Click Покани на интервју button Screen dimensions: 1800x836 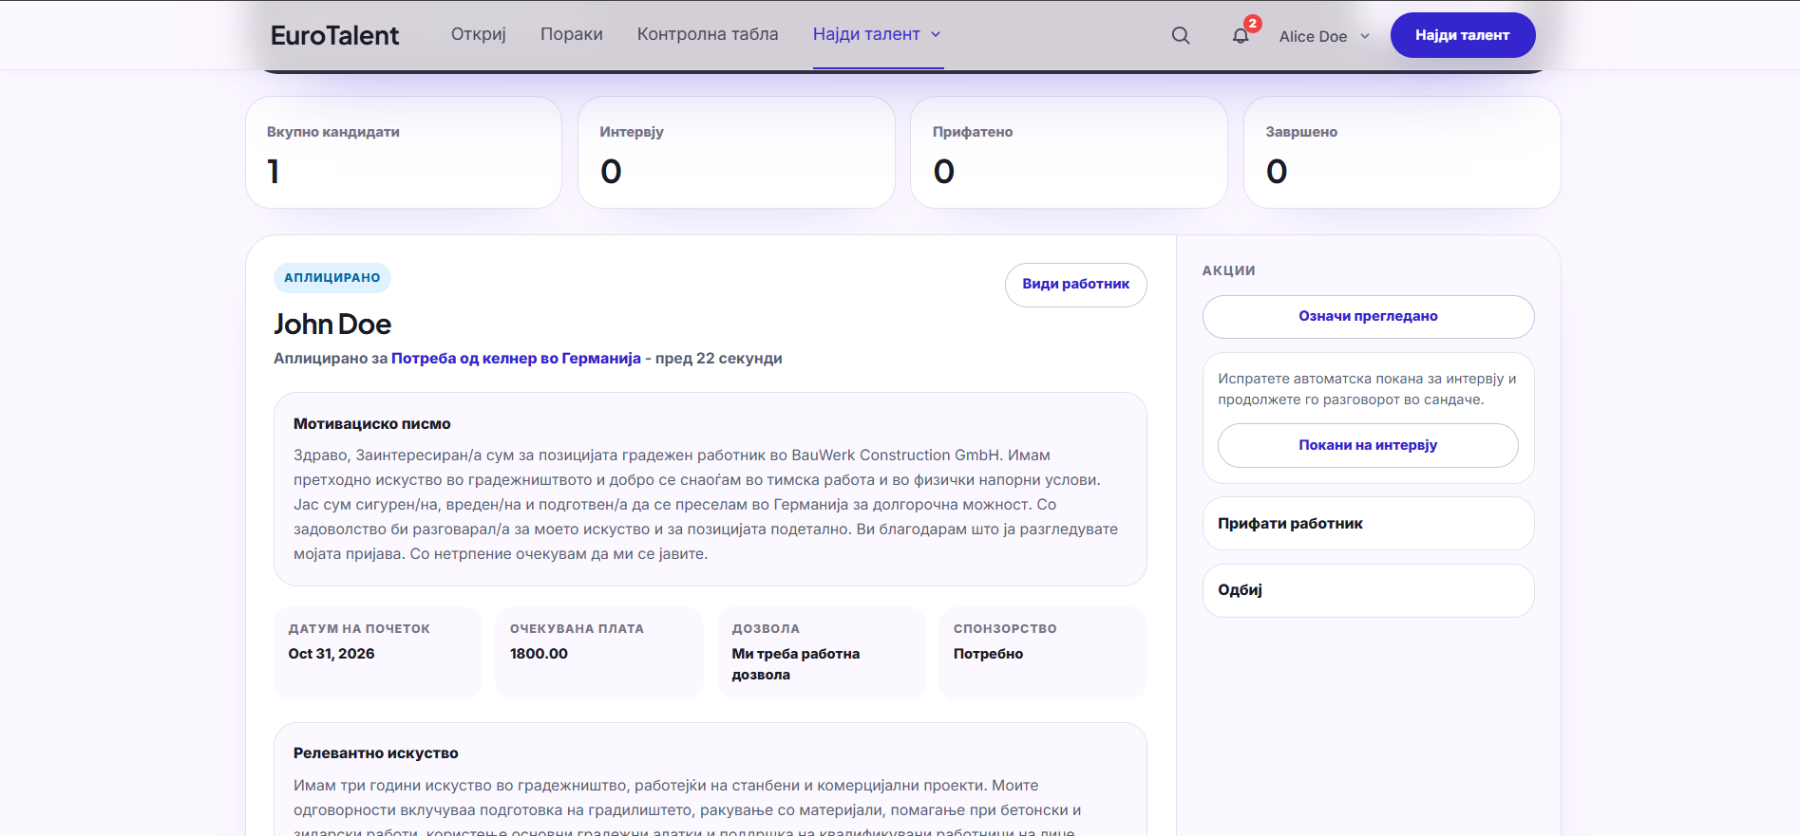[x=1368, y=446]
